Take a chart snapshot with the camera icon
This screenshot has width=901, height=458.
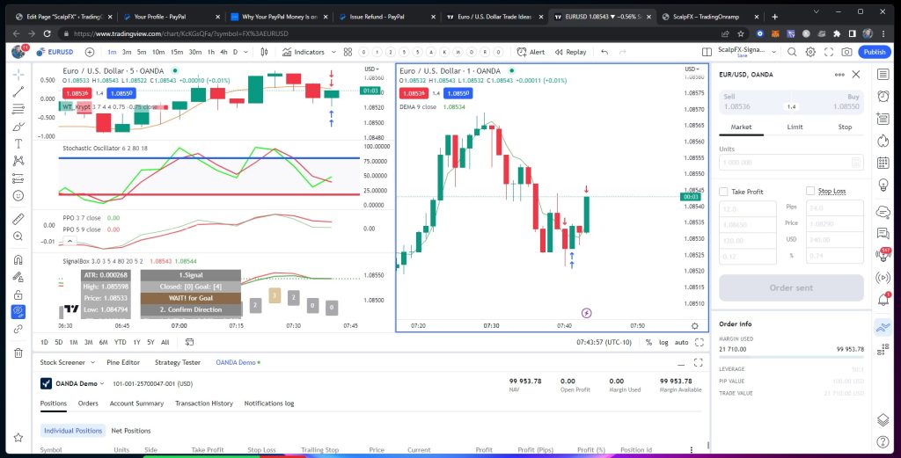click(846, 52)
